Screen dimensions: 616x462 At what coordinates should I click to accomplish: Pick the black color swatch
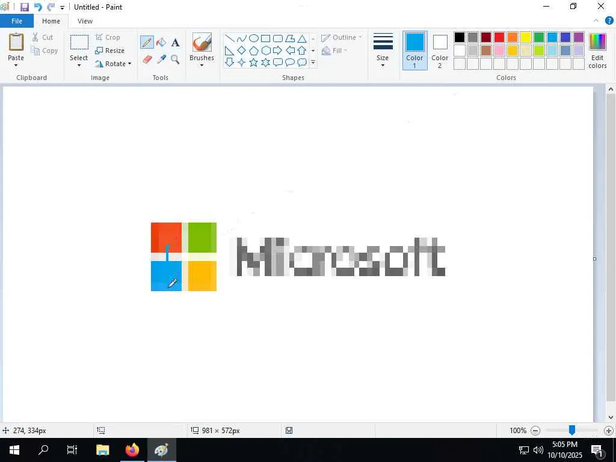(x=460, y=37)
